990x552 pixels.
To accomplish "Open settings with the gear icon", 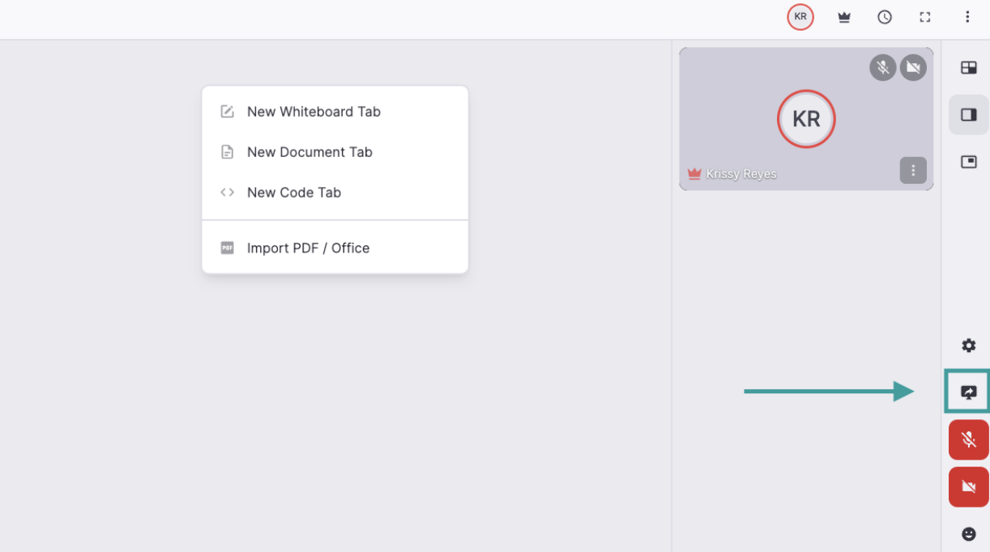I will click(x=968, y=346).
